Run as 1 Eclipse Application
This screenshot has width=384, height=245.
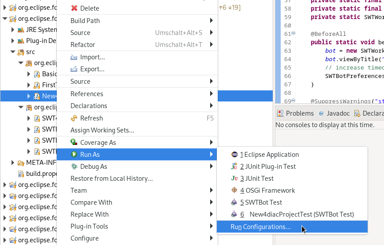(x=292, y=155)
